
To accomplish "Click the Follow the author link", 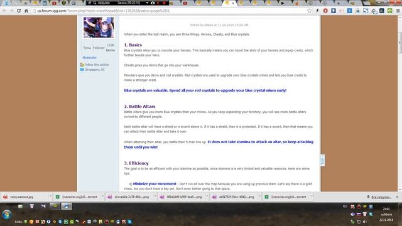I will 97,65.
